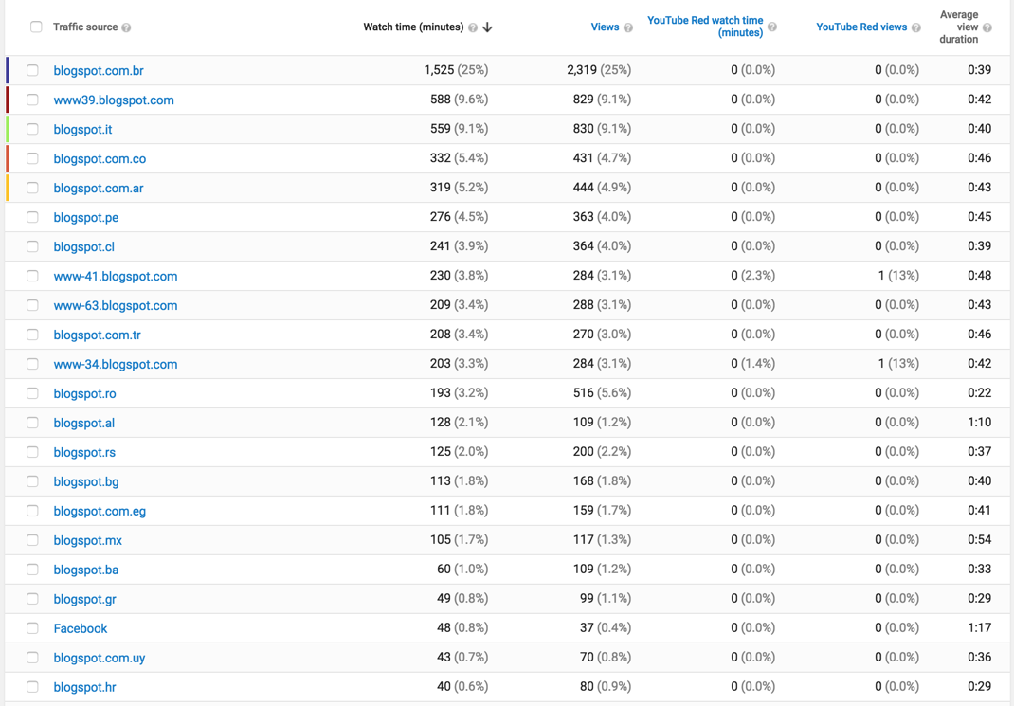Click help icon for YouTube Red watch time
Image resolution: width=1014 pixels, height=706 pixels.
pos(772,27)
